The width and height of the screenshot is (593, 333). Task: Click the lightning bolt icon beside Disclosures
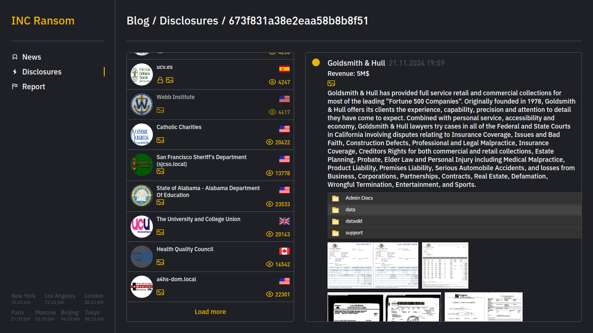coord(15,72)
